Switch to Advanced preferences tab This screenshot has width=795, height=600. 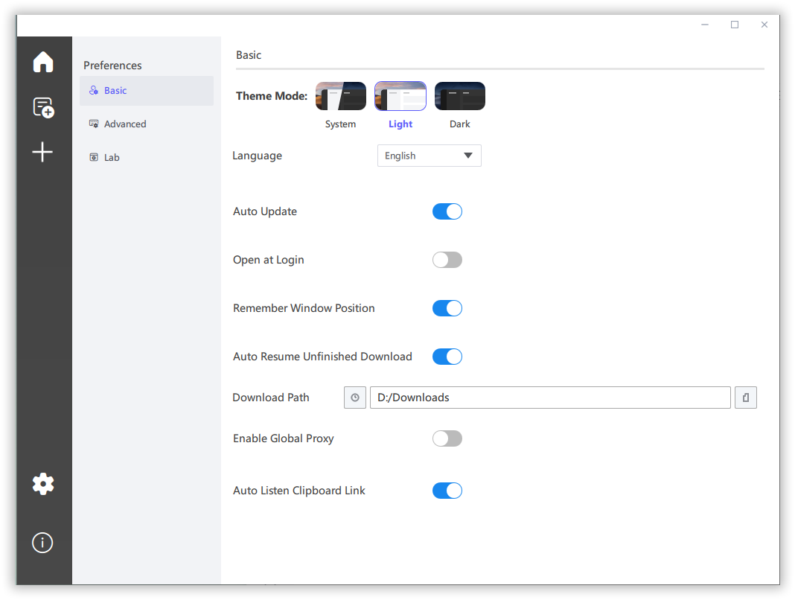tap(147, 124)
